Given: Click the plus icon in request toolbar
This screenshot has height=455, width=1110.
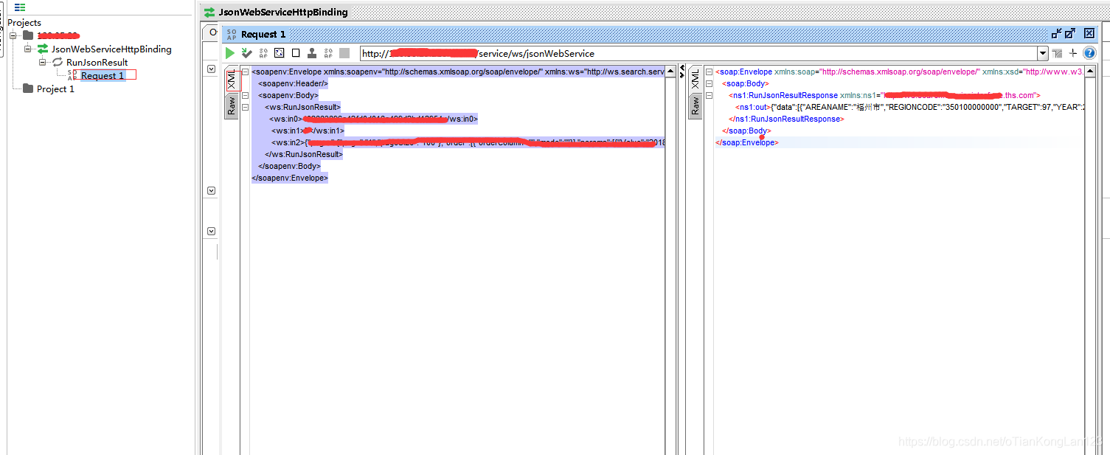Looking at the screenshot, I should coord(1073,53).
